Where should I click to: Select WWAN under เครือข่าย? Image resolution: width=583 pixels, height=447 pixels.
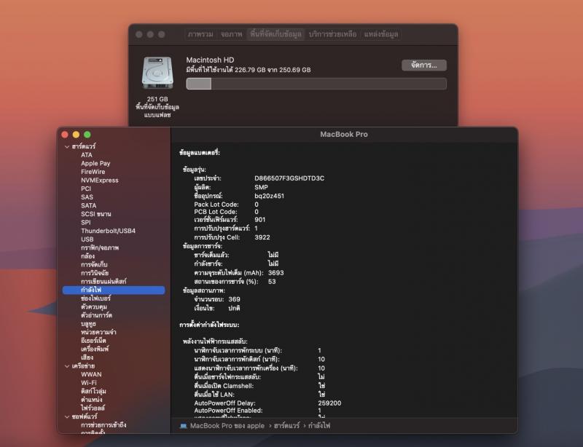pos(91,374)
